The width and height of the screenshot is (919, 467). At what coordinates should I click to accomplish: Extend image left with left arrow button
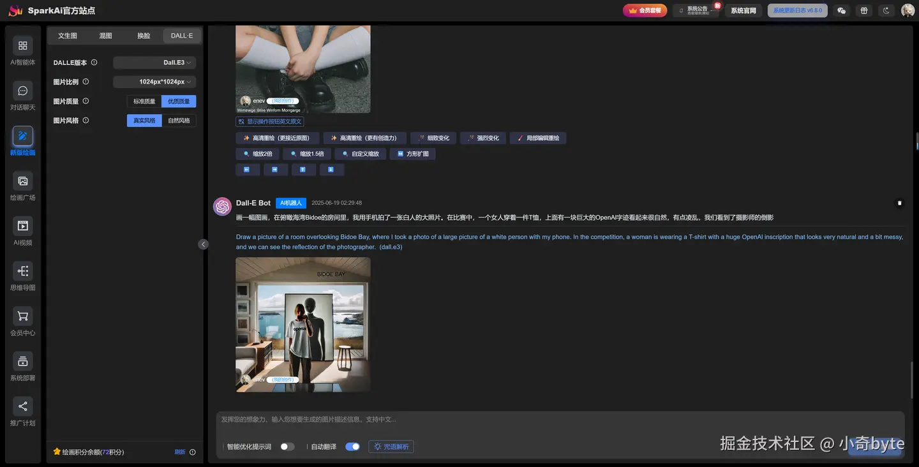(x=248, y=170)
